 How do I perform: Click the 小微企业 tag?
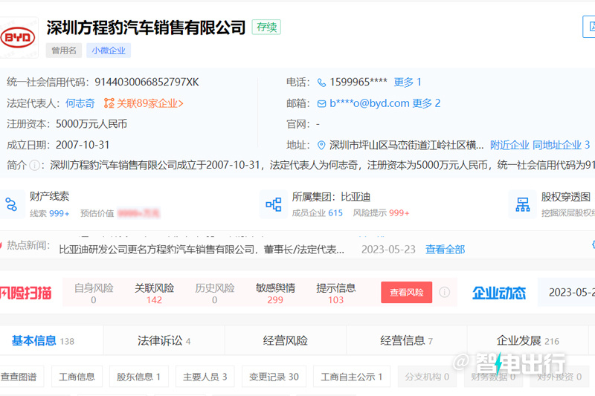(109, 51)
